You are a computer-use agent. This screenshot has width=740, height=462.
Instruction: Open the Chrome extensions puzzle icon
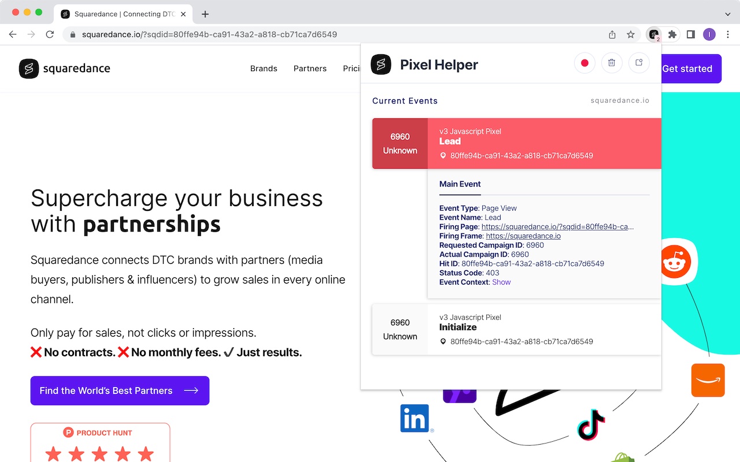[x=672, y=35]
